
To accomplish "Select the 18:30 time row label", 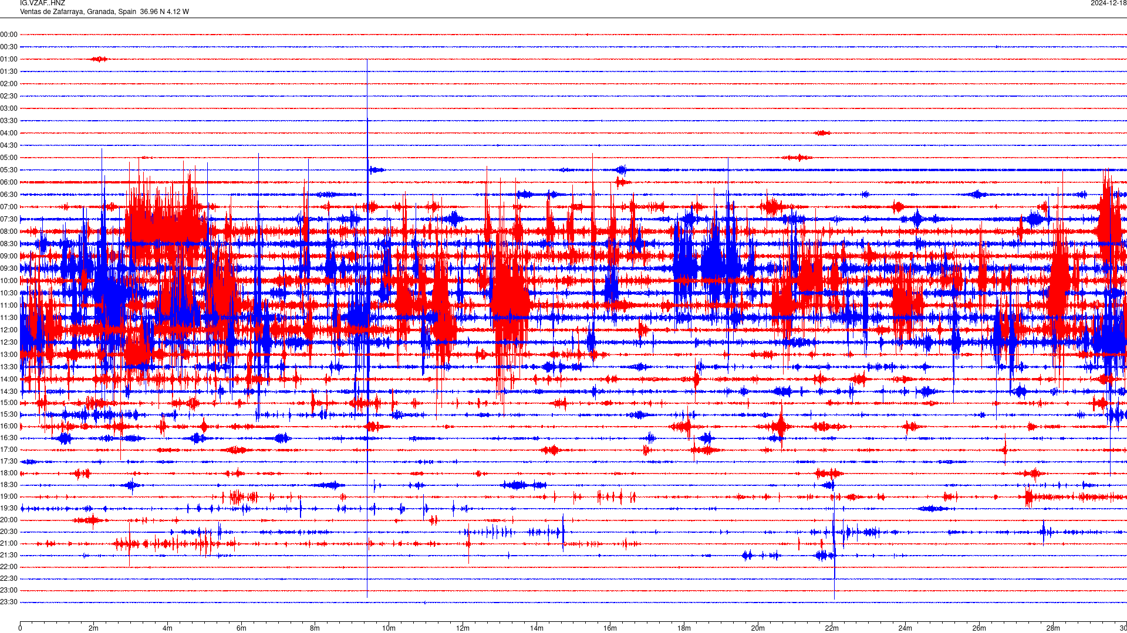I will point(9,485).
